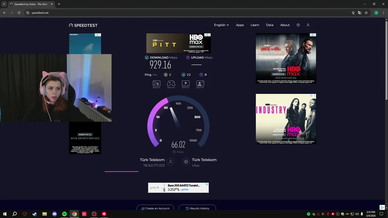Screen dimensions: 388x218
Task: Bookmark this page with star icon
Action: pos(366,13)
